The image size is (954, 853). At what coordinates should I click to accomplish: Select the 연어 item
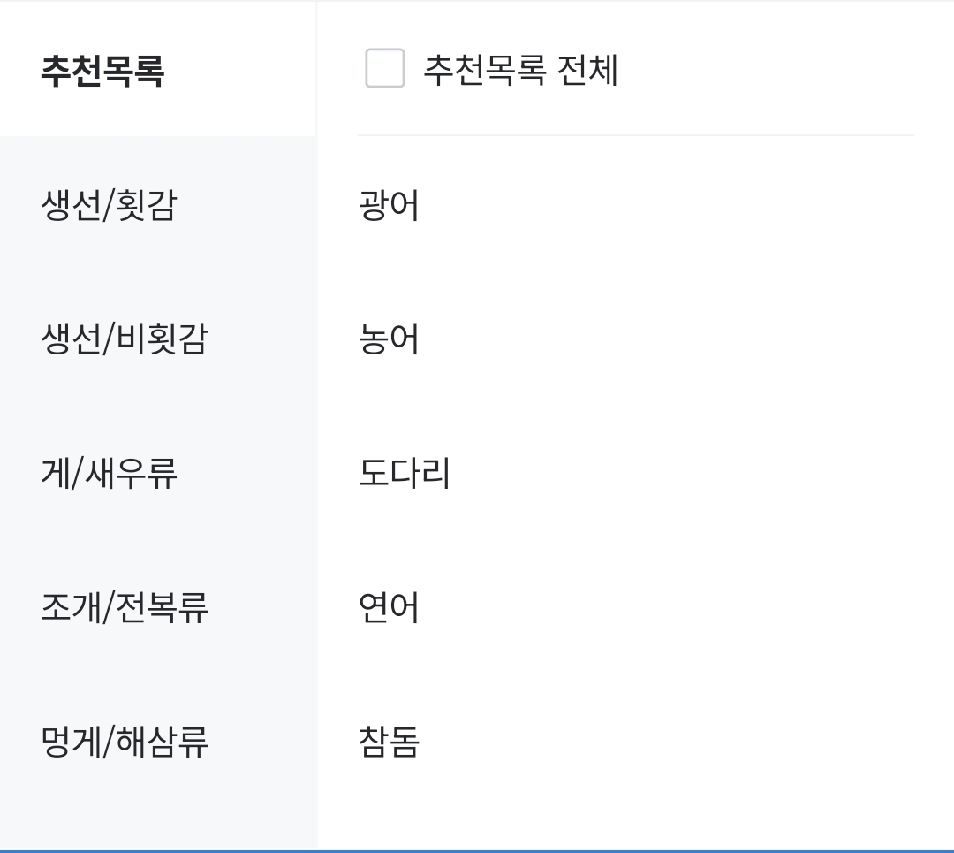tap(389, 607)
